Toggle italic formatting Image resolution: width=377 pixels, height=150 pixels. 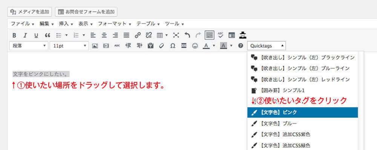click(25, 35)
